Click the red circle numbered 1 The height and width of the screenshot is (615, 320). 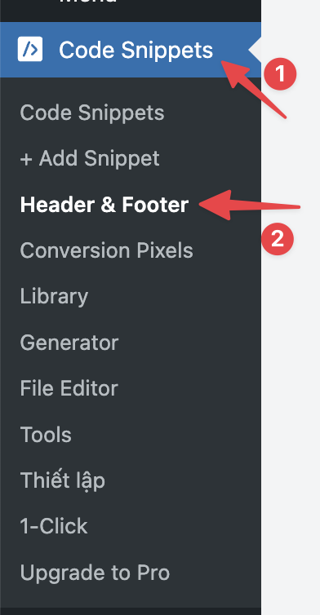tap(280, 73)
